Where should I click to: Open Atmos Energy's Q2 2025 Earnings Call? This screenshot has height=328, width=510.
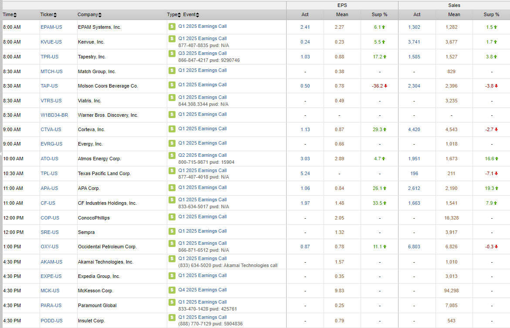pos(203,155)
